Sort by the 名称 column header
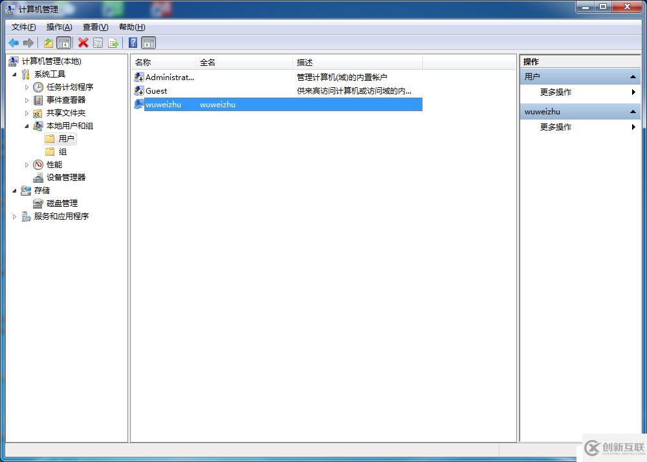 point(164,62)
